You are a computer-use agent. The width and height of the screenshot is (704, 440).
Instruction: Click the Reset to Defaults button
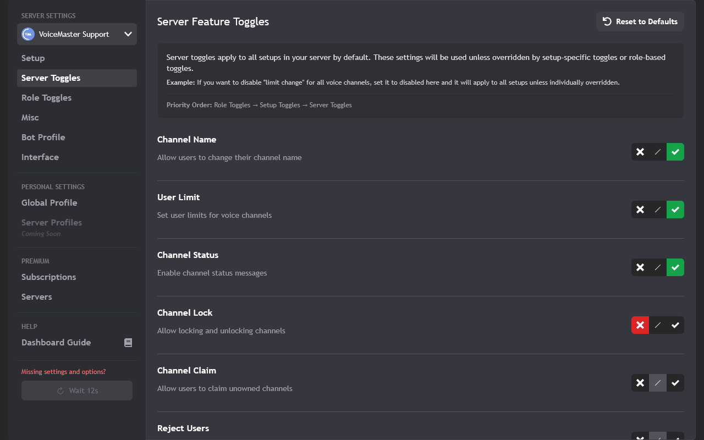click(x=640, y=21)
